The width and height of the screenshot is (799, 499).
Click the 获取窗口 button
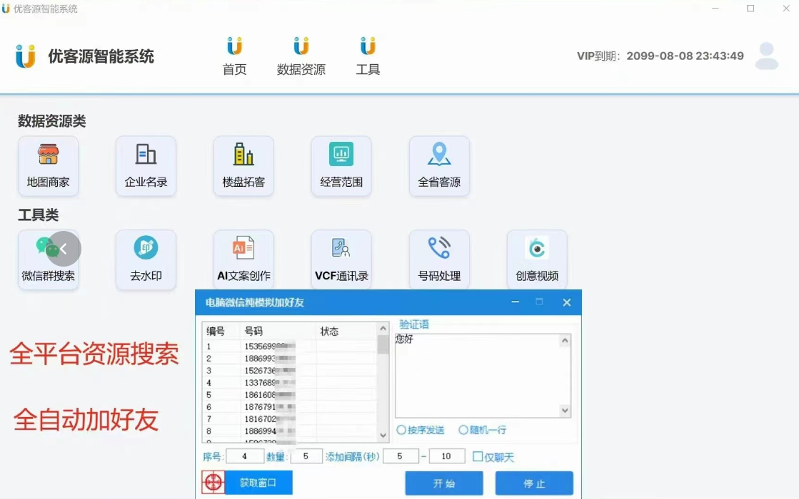[258, 483]
